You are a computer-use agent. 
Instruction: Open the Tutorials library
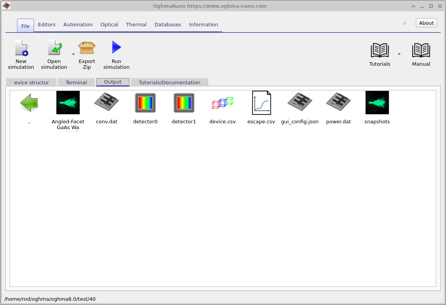click(x=379, y=53)
